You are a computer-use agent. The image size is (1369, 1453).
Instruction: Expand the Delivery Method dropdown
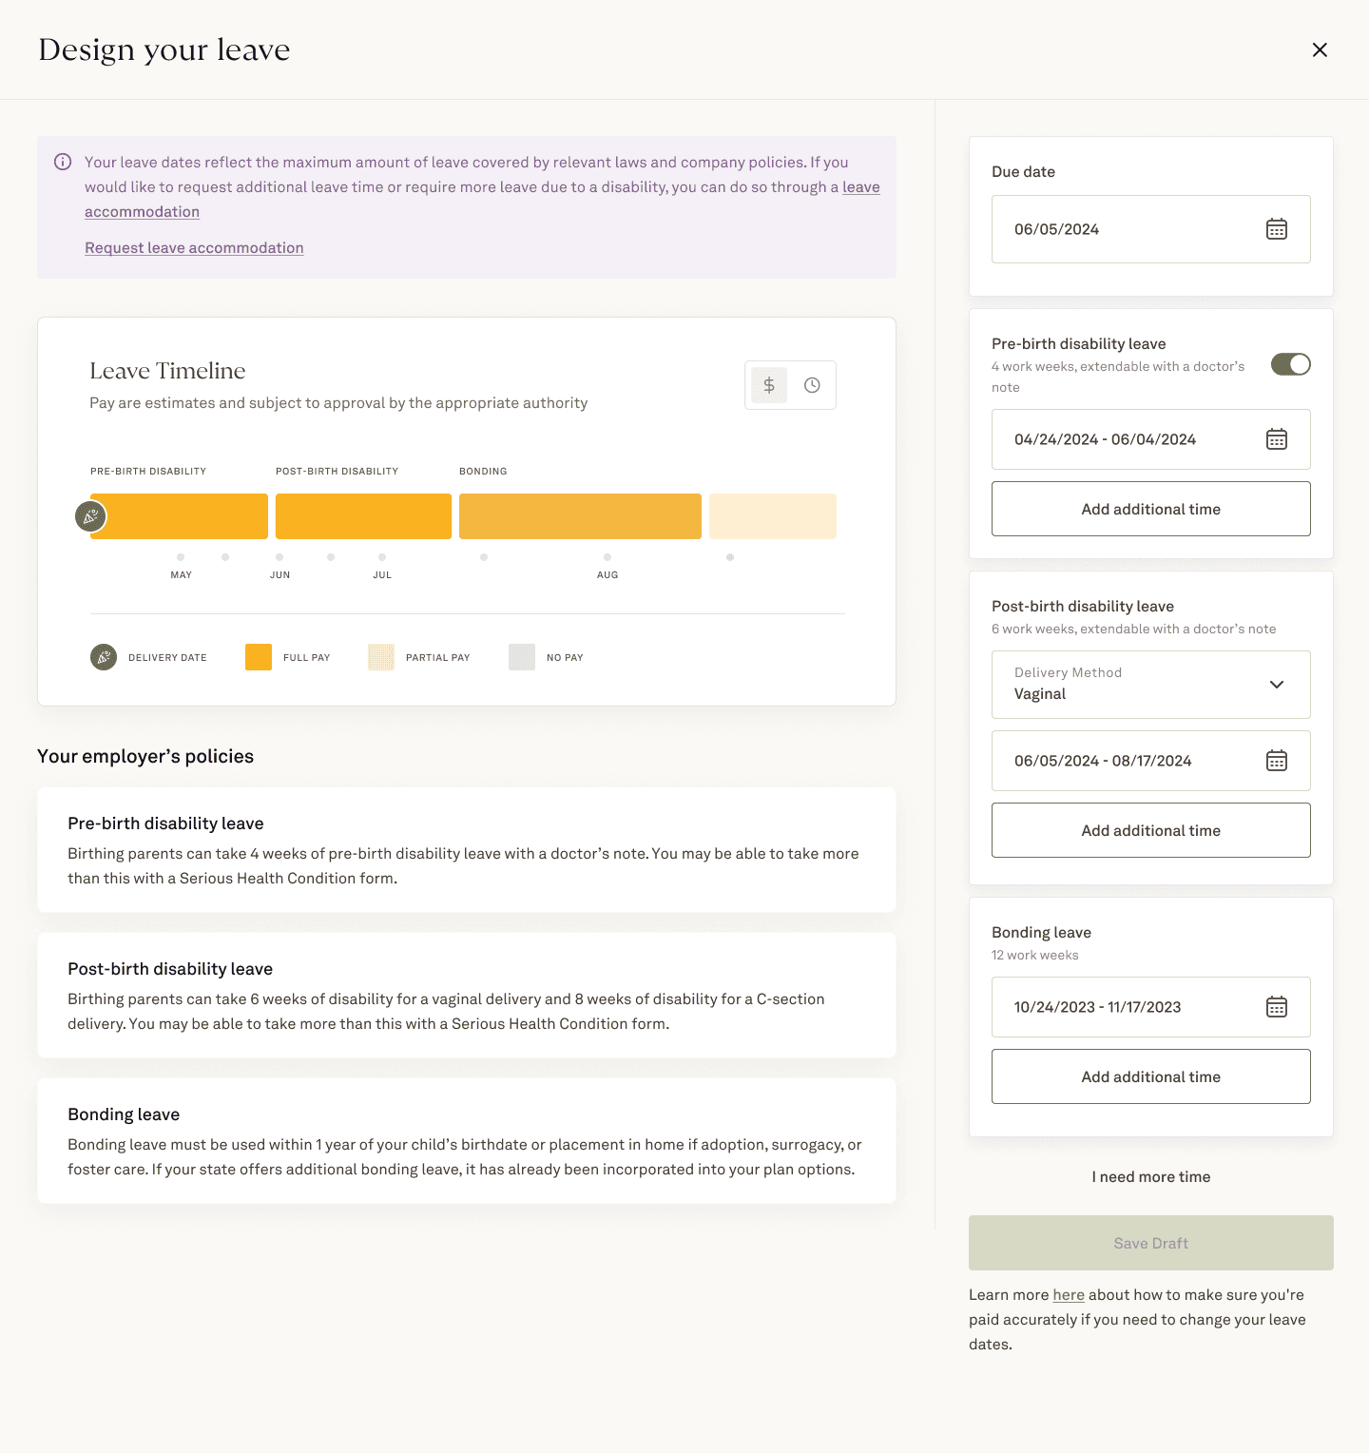(x=1150, y=685)
